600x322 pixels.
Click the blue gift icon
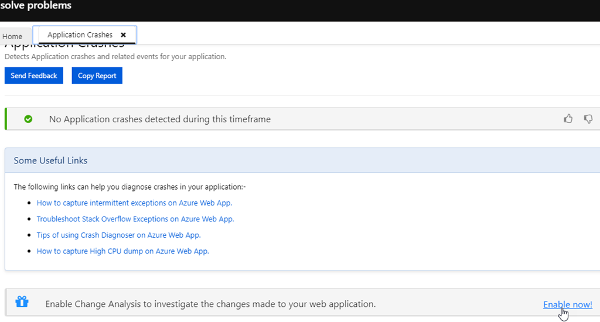tap(22, 302)
